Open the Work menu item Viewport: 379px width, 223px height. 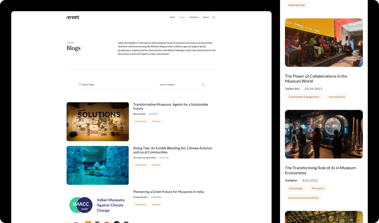(172, 17)
